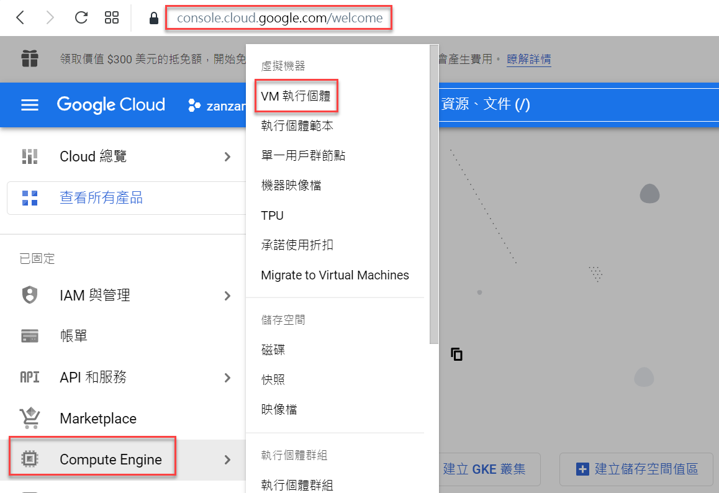Click 建立儲存空間值區 button
Viewport: 719px width, 493px height.
point(636,469)
